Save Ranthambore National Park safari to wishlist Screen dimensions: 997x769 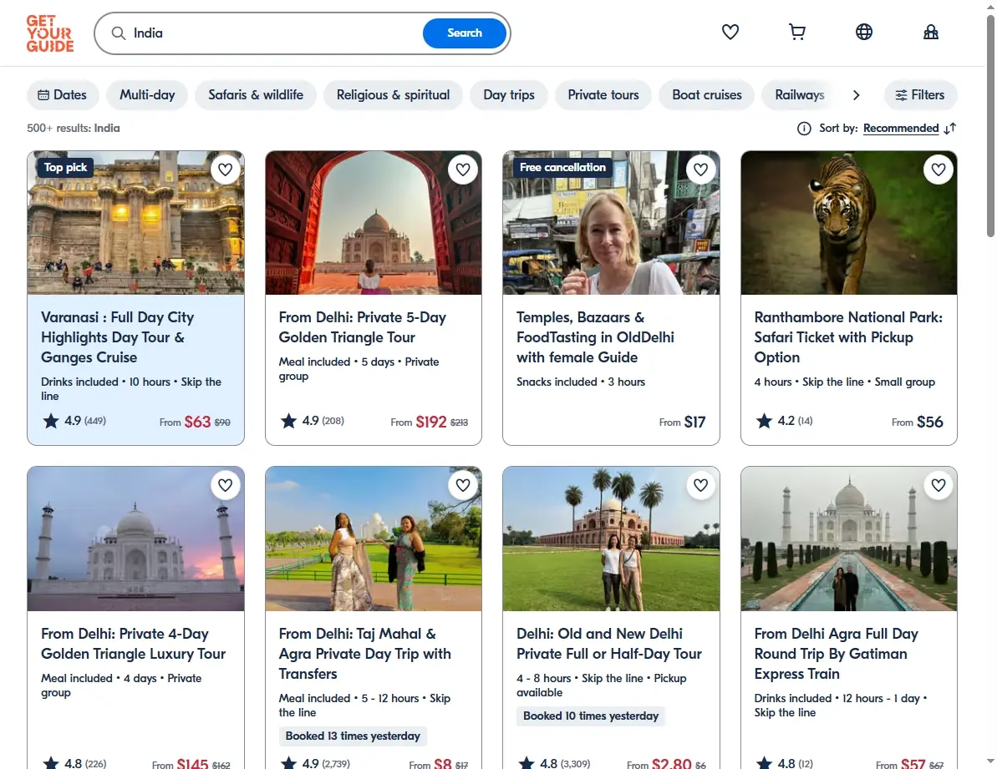tap(939, 169)
